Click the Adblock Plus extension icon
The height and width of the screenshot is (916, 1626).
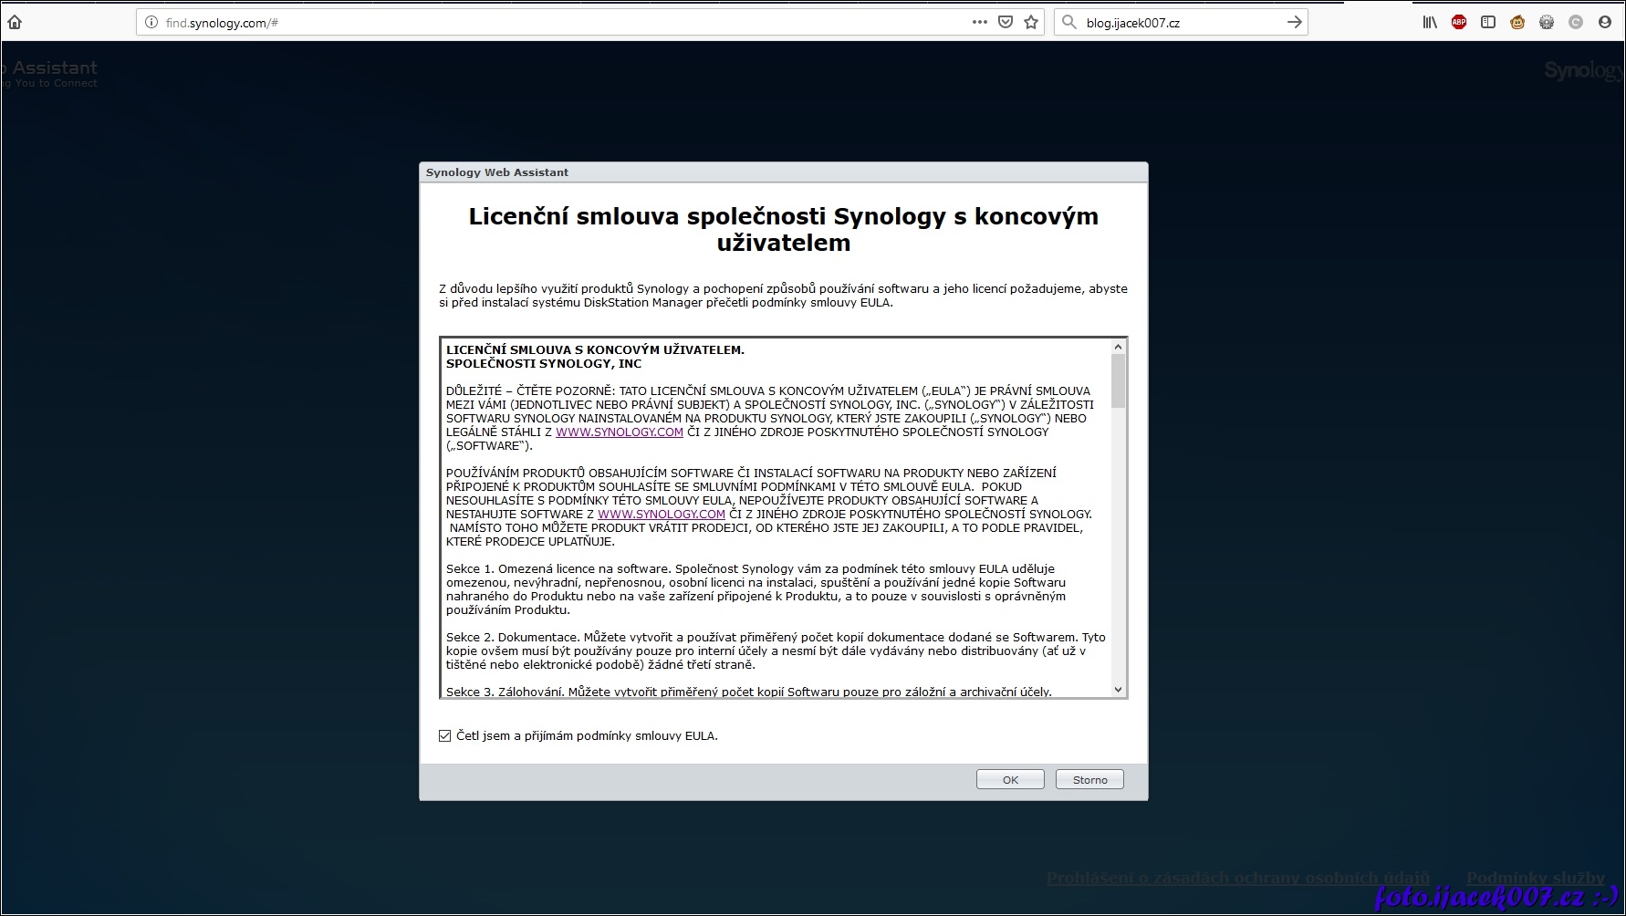(1459, 23)
